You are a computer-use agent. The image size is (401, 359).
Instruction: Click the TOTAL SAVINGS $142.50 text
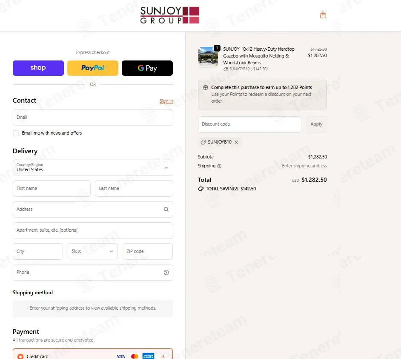point(231,189)
